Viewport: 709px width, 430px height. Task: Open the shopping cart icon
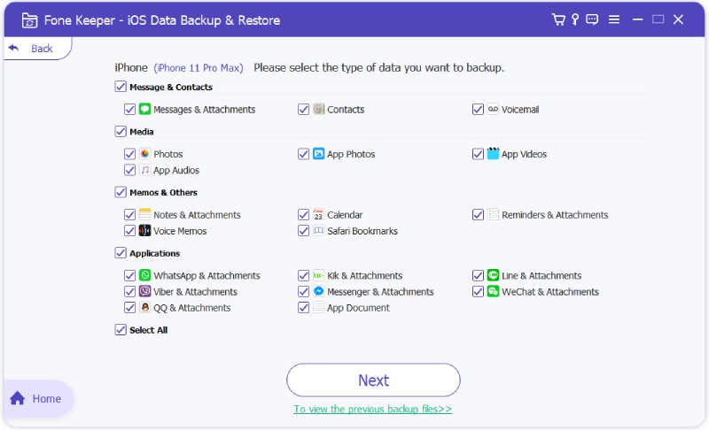pos(558,19)
